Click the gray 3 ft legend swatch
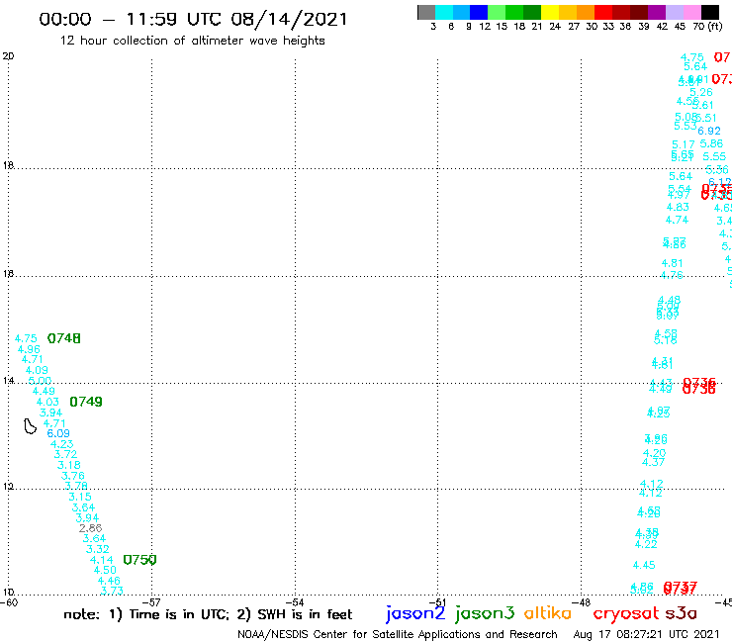732x643 pixels. pyautogui.click(x=426, y=12)
